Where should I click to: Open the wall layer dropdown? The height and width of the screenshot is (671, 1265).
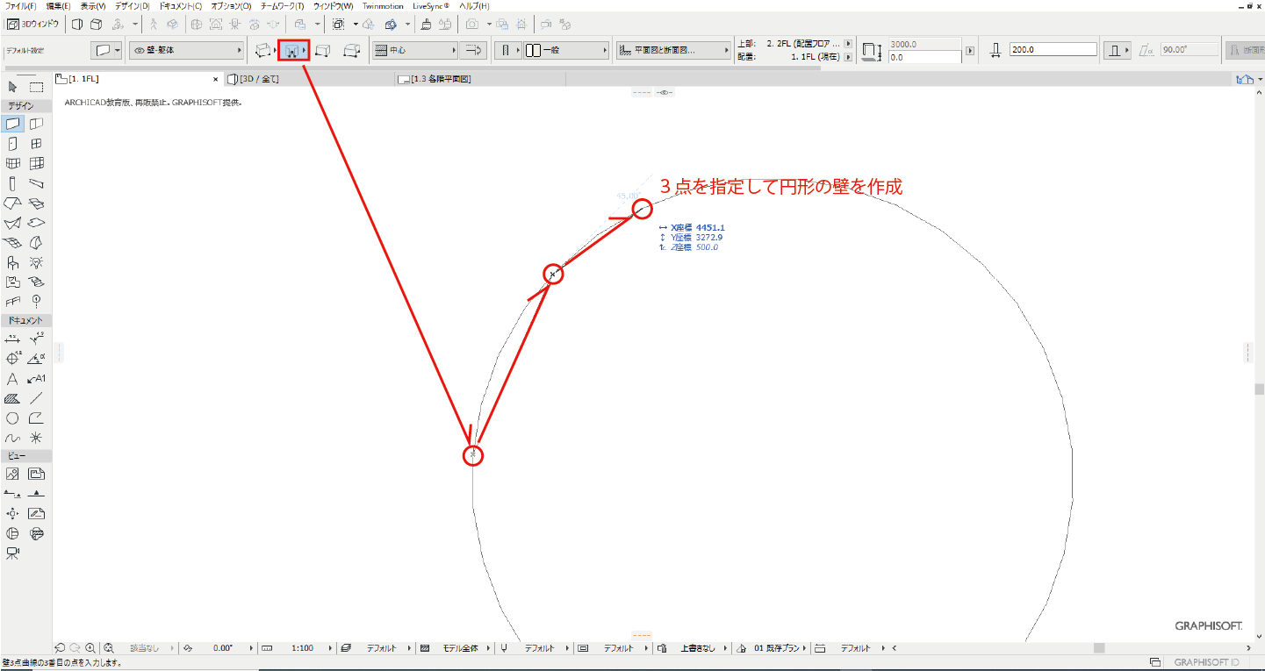point(186,51)
